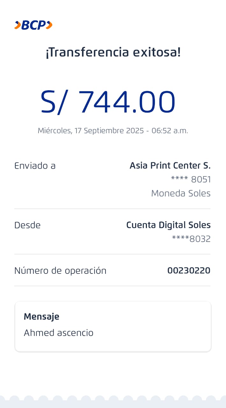Image resolution: width=226 pixels, height=408 pixels.
Task: Click the "Mensaje" heading
Action: click(x=41, y=317)
